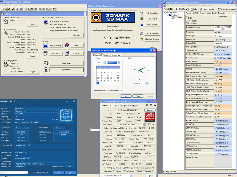
Task: Click Global Compare button in score dialog
Action: pyautogui.click(x=152, y=33)
